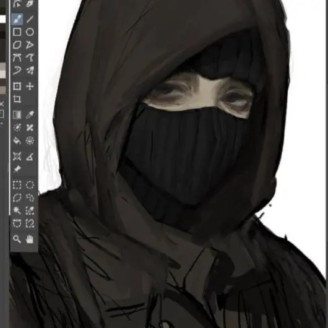
Task: Select the Freehand Path tool
Action: click(x=30, y=58)
